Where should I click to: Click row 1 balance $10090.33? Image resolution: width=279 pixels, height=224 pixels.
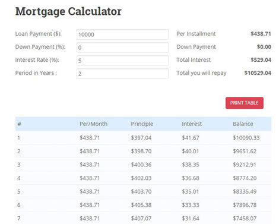pos(246,138)
